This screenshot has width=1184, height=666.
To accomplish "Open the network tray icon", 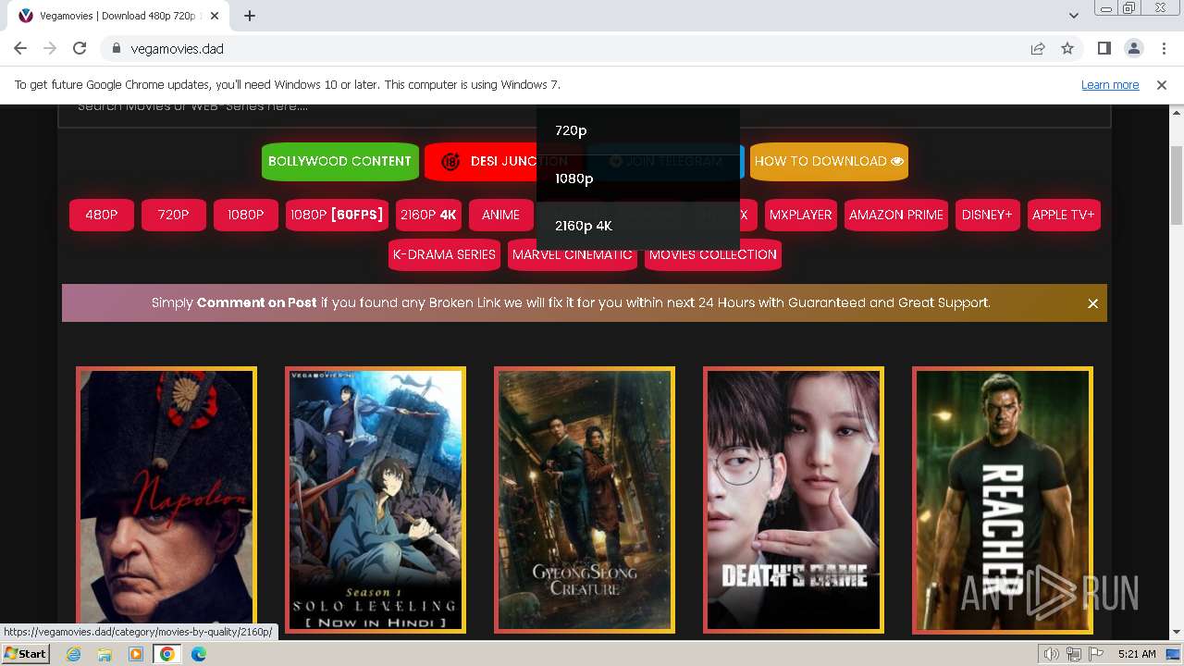I will (1074, 654).
